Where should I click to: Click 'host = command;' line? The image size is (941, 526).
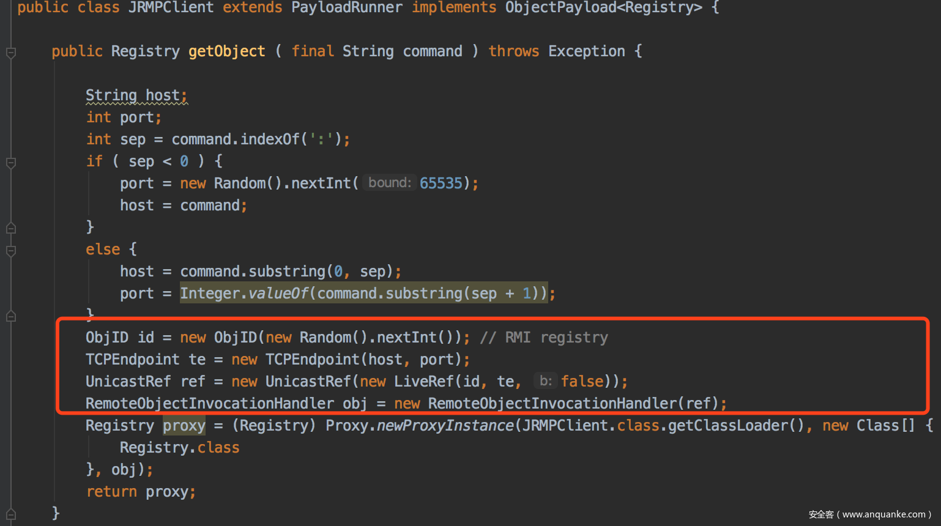pos(184,206)
